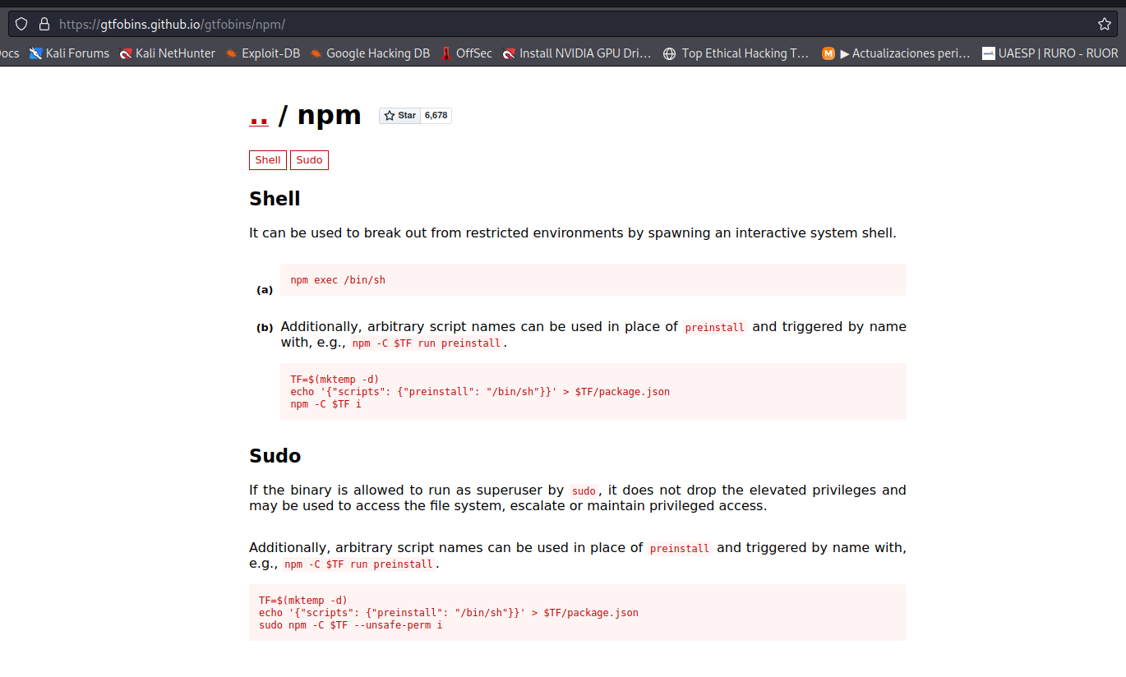Click the globe icon of Top Ethical Hacking
Viewport: 1126px width, 677px height.
pyautogui.click(x=669, y=53)
